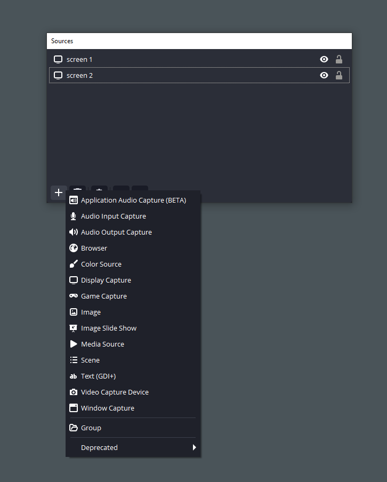Click the paintbrush icon for Color Source

74,264
